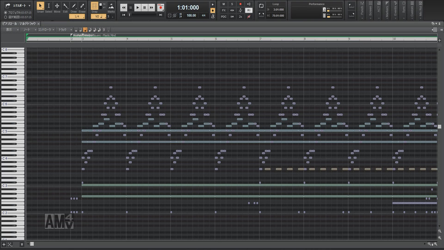This screenshot has width=444, height=250.
Task: Click the Rewind button
Action: pyautogui.click(x=123, y=8)
